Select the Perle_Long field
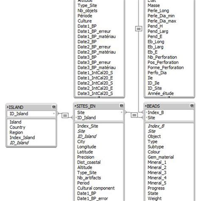The image size is (201, 201). pos(158,11)
